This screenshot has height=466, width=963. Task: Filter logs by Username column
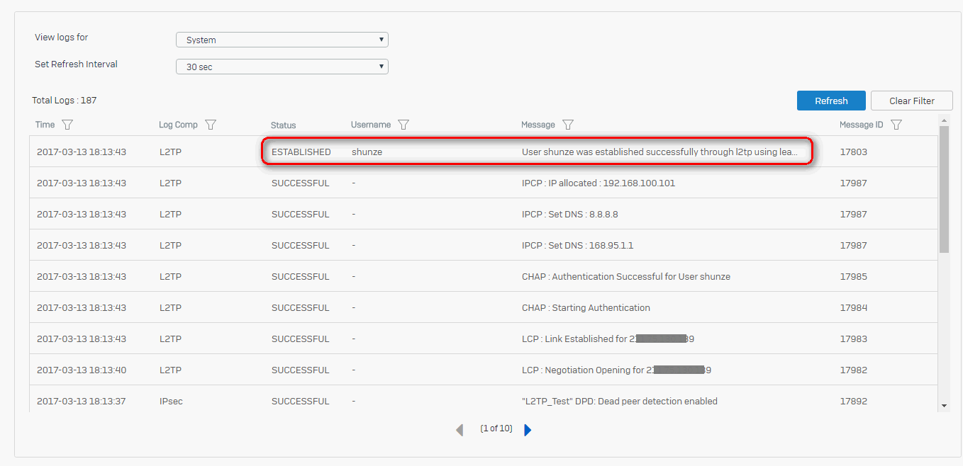pyautogui.click(x=403, y=125)
